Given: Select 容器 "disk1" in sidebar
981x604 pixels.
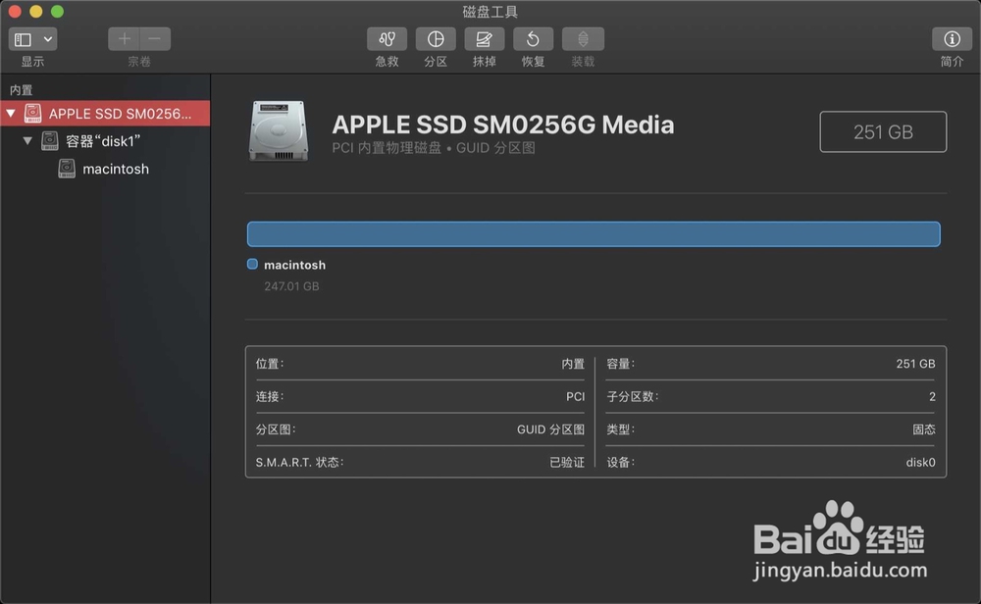Looking at the screenshot, I should [x=105, y=140].
